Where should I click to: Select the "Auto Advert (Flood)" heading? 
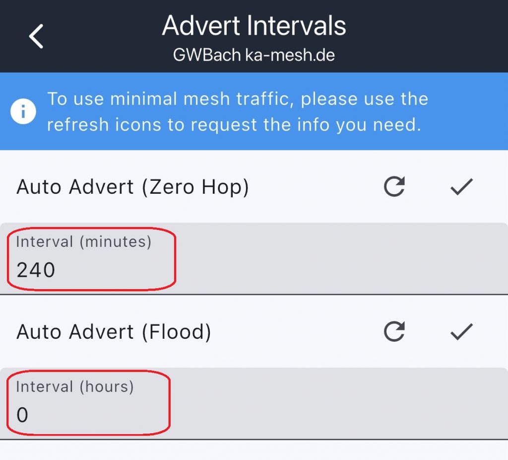tap(114, 331)
